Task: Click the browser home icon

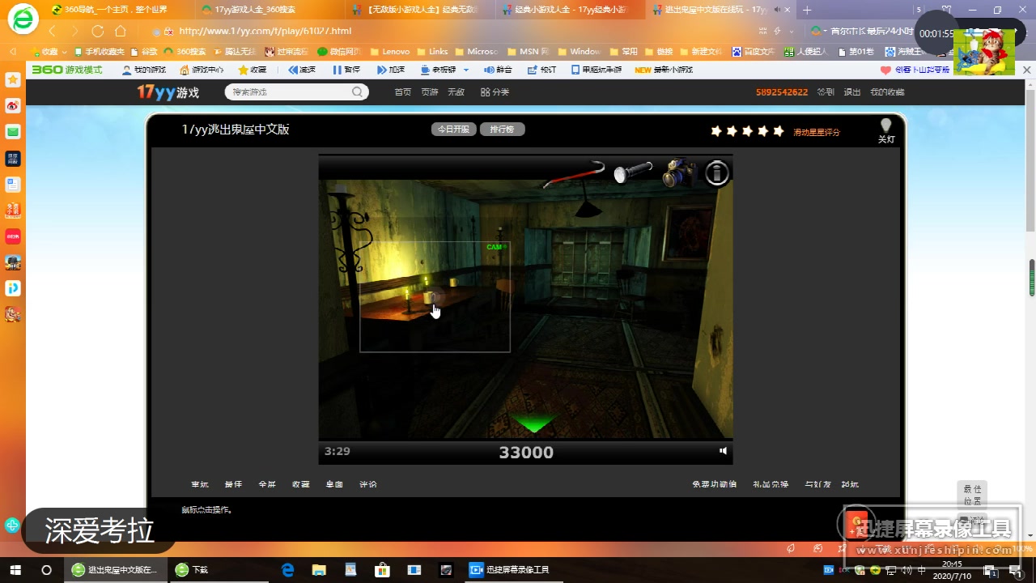Action: click(x=121, y=31)
